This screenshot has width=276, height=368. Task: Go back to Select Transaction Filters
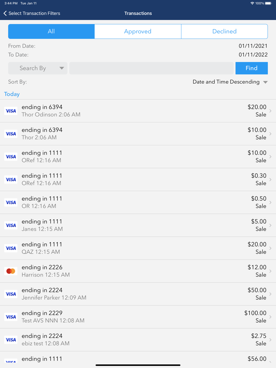(32, 13)
